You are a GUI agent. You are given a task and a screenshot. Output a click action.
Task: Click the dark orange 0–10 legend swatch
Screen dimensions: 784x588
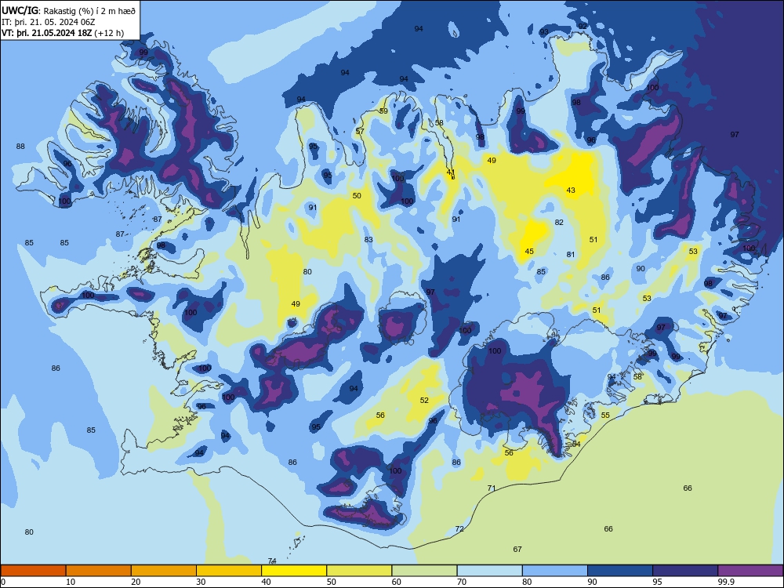tap(33, 571)
